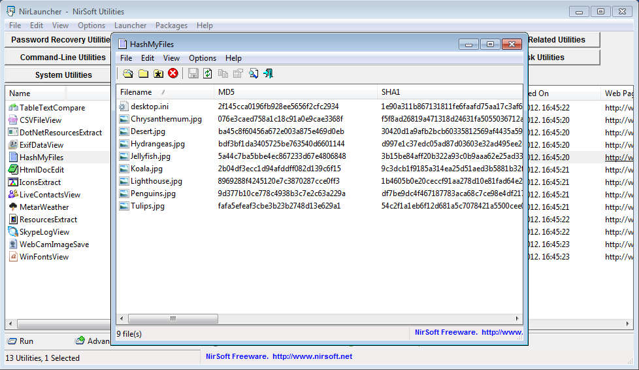The image size is (639, 370).
Task: Switch to Password Recovery Utilities group
Action: pyautogui.click(x=58, y=40)
